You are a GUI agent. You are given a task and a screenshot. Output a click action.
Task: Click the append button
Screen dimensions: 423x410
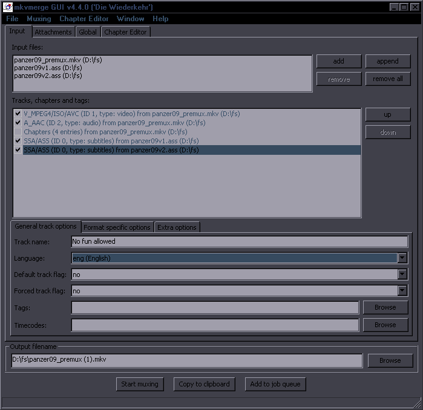tap(388, 61)
